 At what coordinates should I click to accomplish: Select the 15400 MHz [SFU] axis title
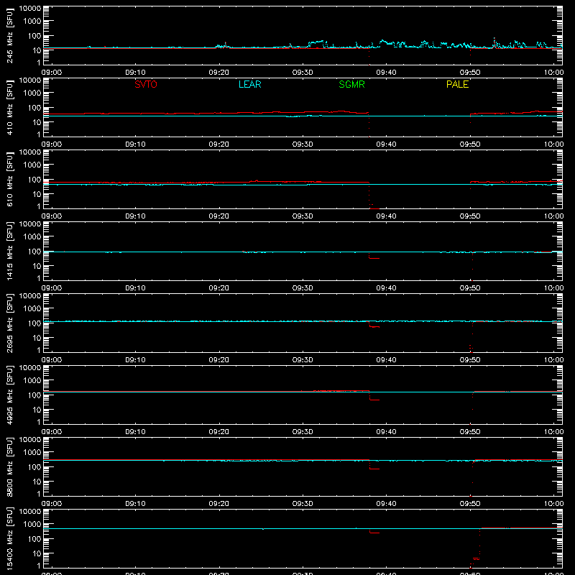click(x=9, y=538)
